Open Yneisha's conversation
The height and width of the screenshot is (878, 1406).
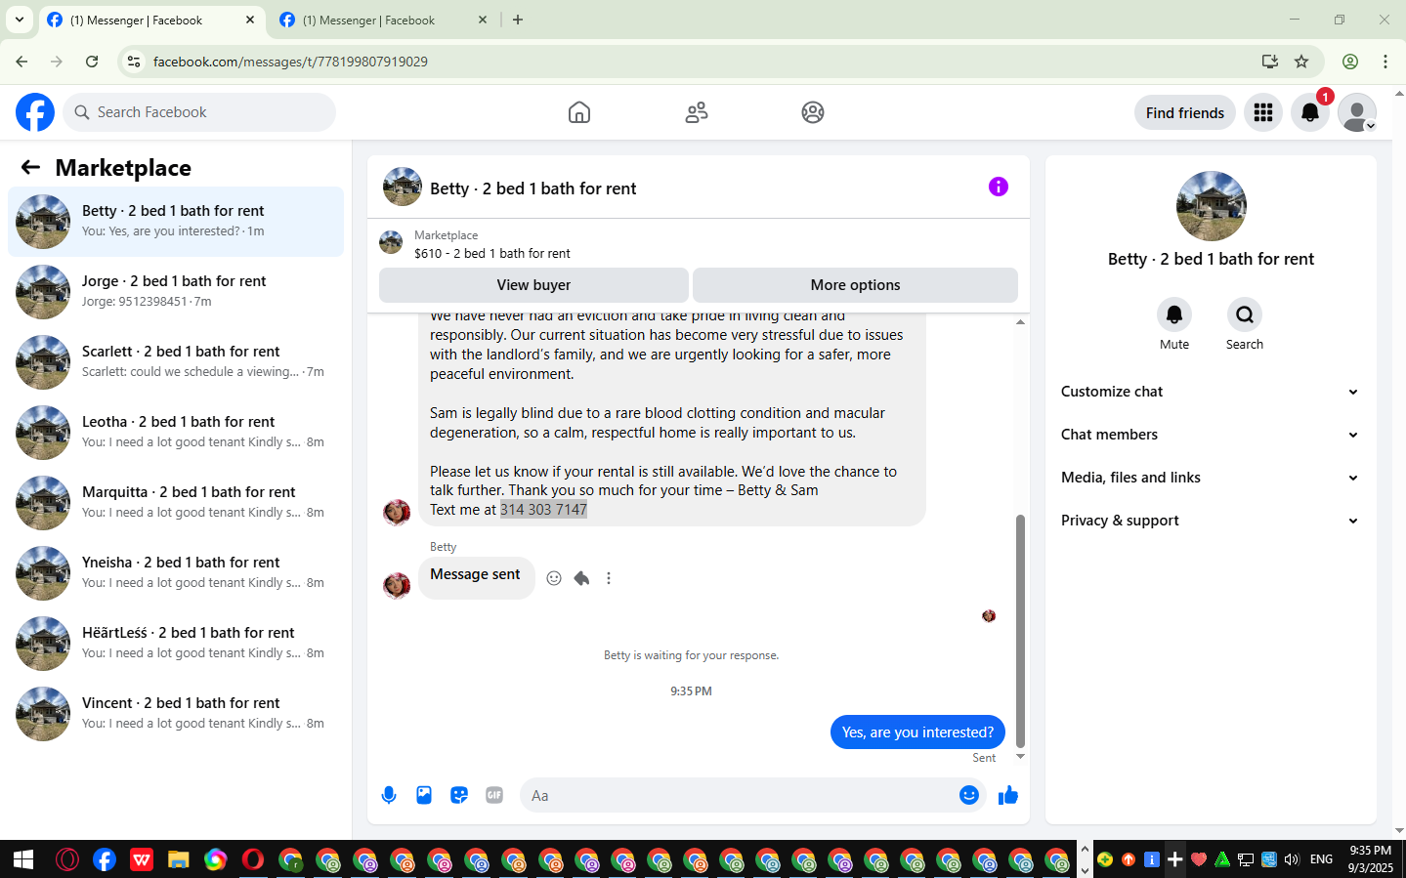tap(176, 573)
